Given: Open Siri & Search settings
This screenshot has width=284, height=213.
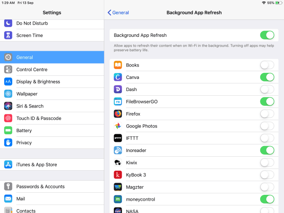Looking at the screenshot, I should coord(52,106).
